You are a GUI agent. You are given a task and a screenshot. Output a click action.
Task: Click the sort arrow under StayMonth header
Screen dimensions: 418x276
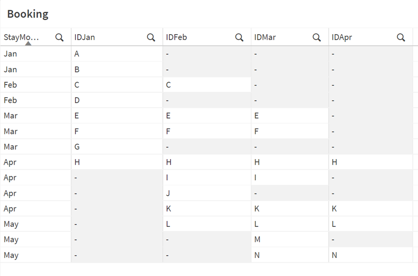tap(28, 43)
